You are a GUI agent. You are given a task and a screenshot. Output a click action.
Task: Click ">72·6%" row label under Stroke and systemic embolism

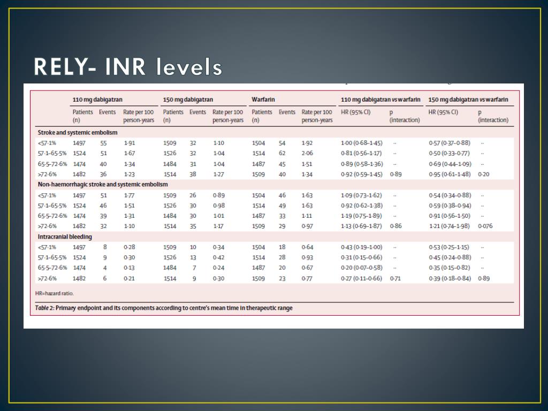47,174
